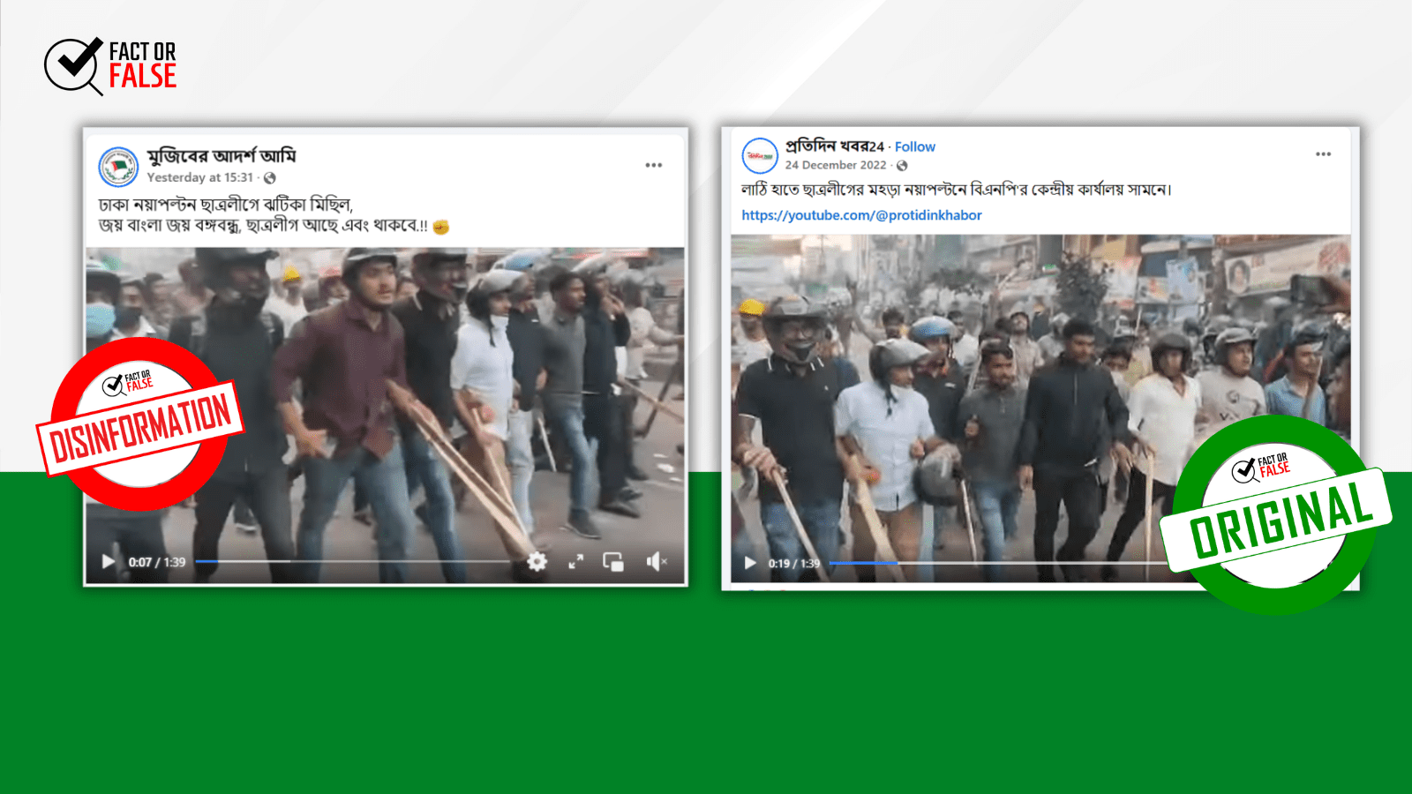
Task: Unmute the left video's speaker icon
Action: tap(656, 562)
